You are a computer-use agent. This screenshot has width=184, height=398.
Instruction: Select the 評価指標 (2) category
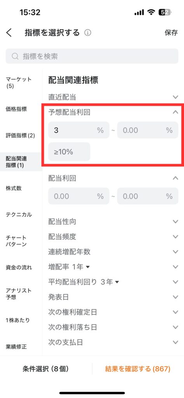(x=21, y=136)
